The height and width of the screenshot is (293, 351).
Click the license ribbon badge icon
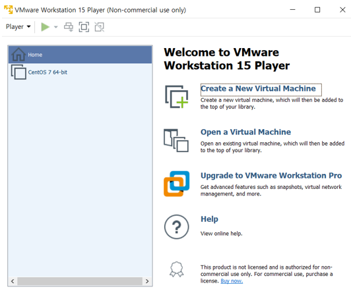click(x=177, y=269)
